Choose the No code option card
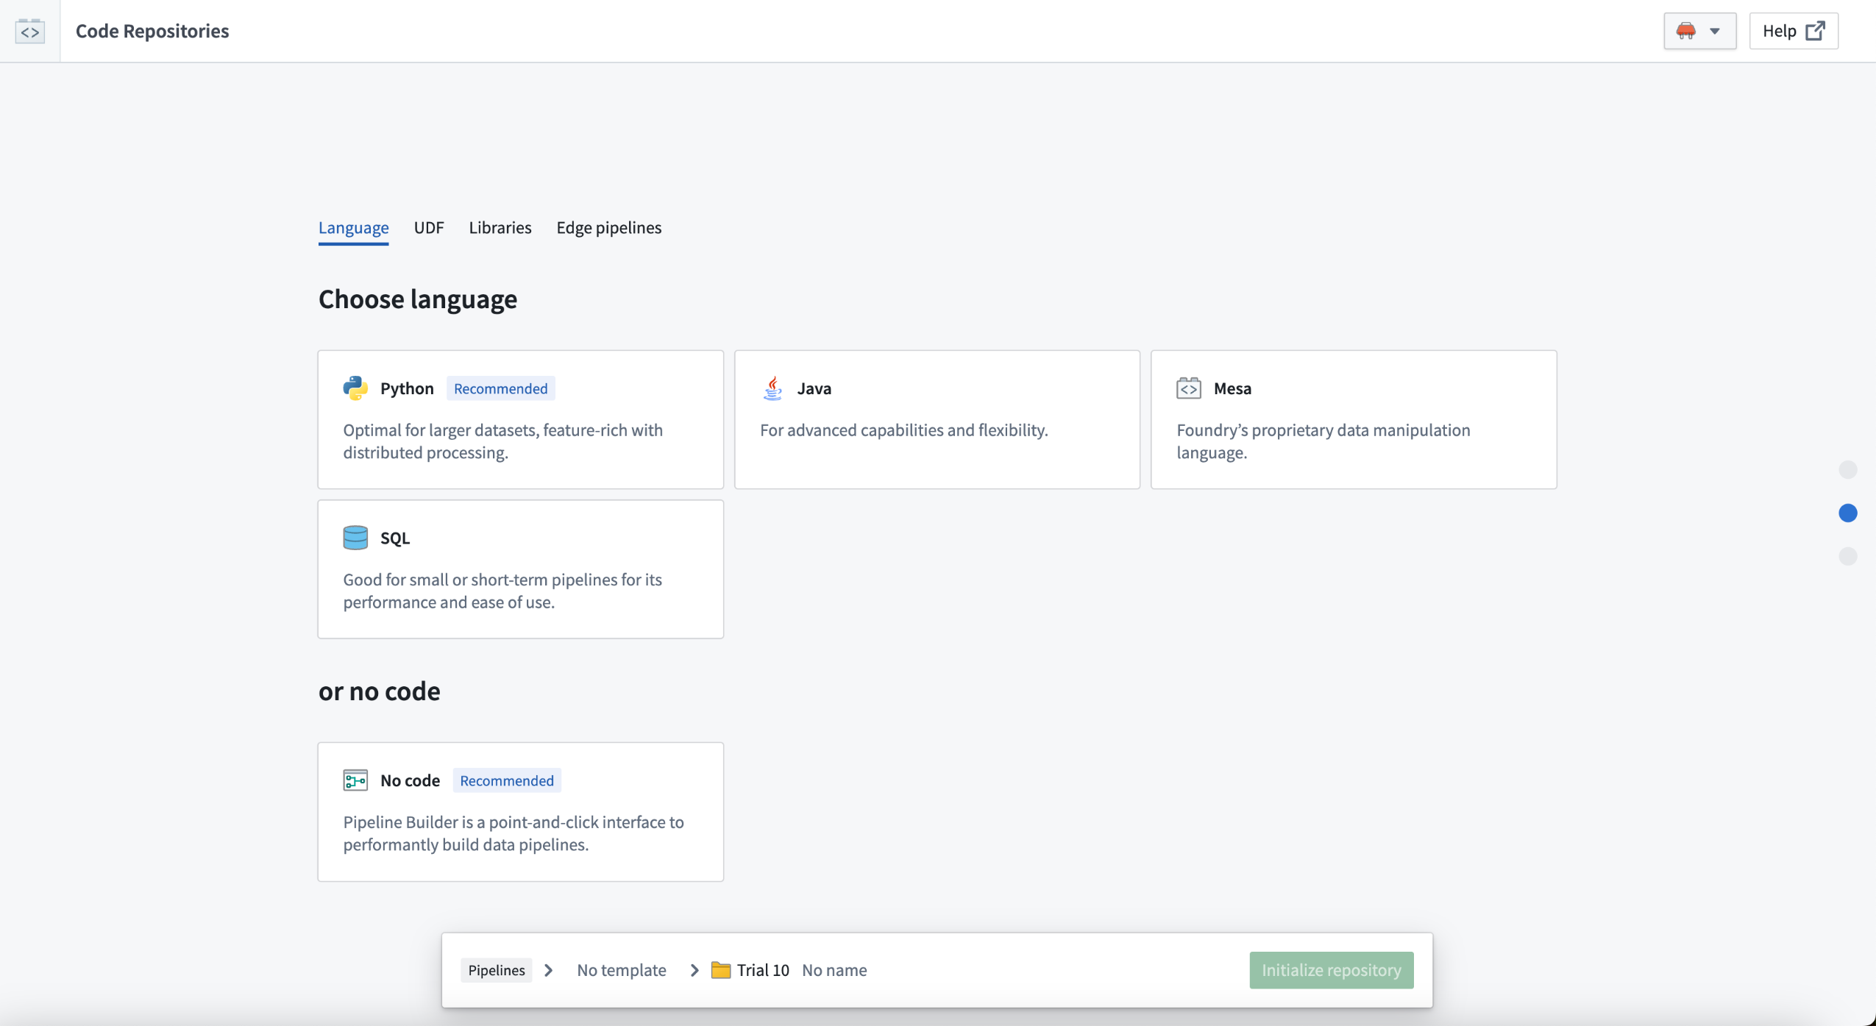 pyautogui.click(x=520, y=811)
